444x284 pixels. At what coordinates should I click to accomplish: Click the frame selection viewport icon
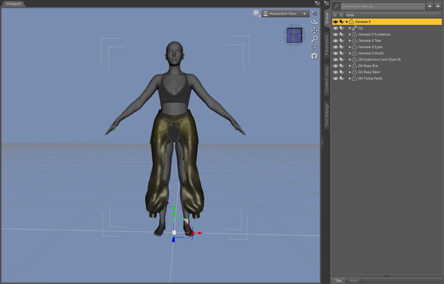(314, 47)
